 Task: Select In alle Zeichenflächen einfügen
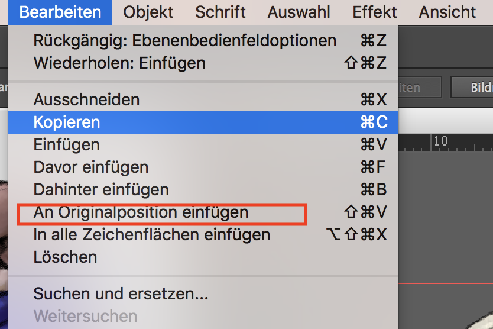[x=203, y=235]
